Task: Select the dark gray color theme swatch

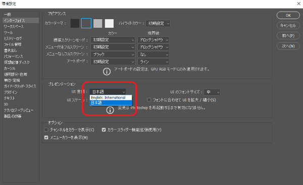Action: click(x=86, y=23)
